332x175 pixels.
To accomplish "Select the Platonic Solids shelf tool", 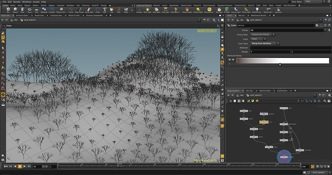I will point(61,10).
